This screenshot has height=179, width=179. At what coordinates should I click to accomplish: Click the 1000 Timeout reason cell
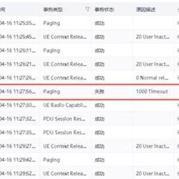tap(152, 91)
